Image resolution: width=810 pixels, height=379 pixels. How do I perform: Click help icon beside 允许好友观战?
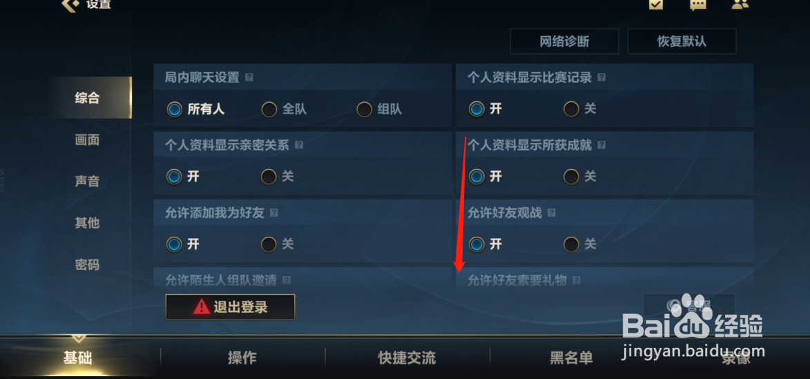[x=552, y=213]
